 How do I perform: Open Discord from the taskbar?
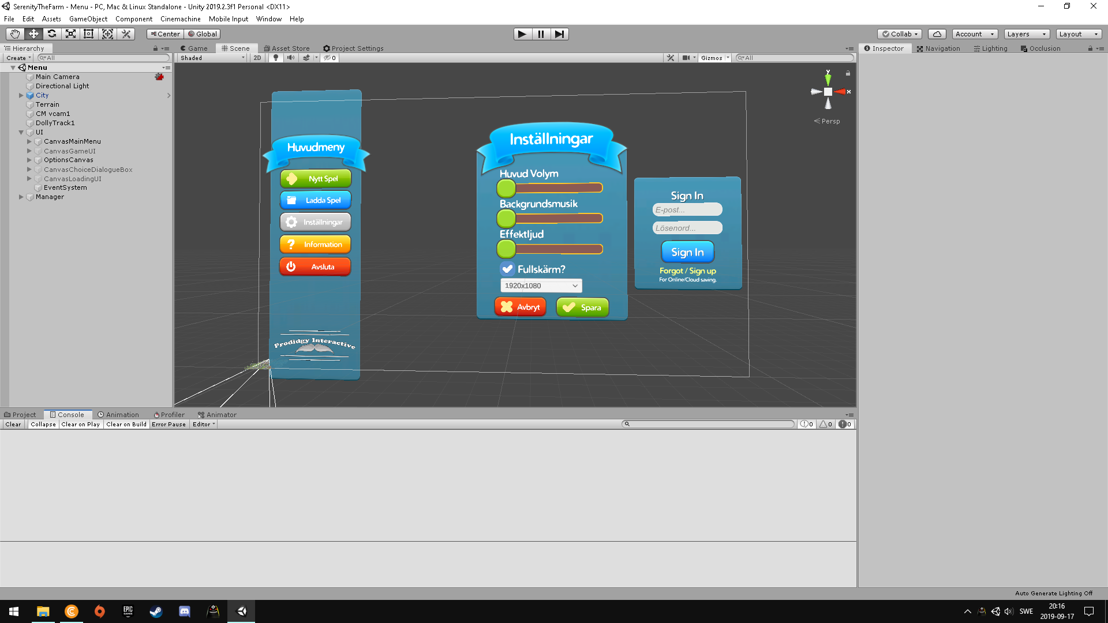coord(185,611)
